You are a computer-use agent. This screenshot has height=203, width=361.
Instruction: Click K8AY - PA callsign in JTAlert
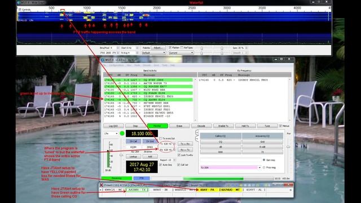[207, 189]
